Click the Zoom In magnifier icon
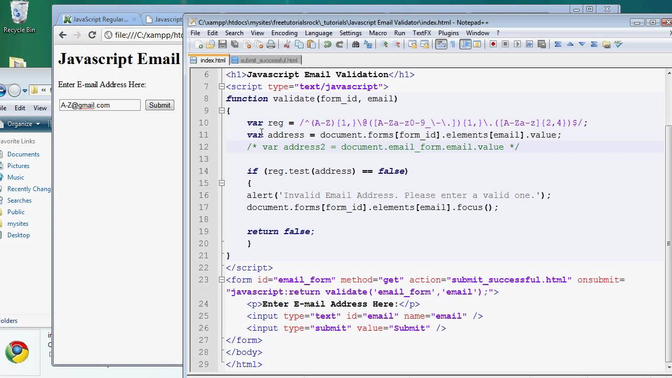Image resolution: width=672 pixels, height=378 pixels. (x=384, y=45)
